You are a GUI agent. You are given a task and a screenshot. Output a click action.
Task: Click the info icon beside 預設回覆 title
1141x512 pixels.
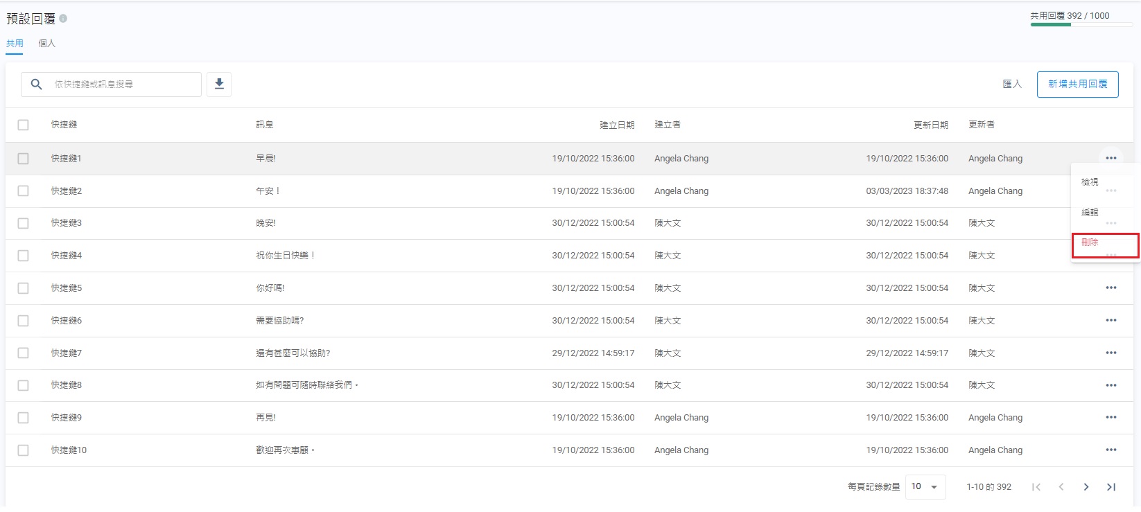pos(63,19)
